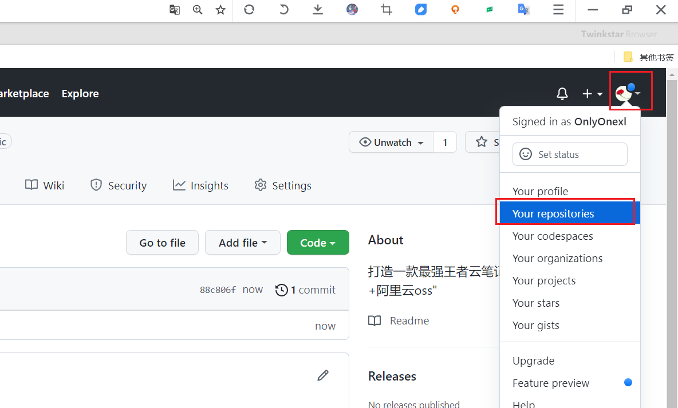Click the Set status field
Screen dimensions: 678x408
coord(570,155)
